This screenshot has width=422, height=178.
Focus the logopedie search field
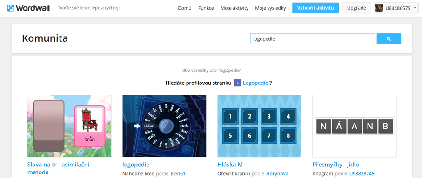click(313, 39)
